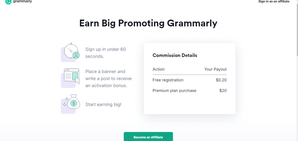The height and width of the screenshot is (141, 298).
Task: Open Sign in as an affiliate link
Action: click(274, 1)
